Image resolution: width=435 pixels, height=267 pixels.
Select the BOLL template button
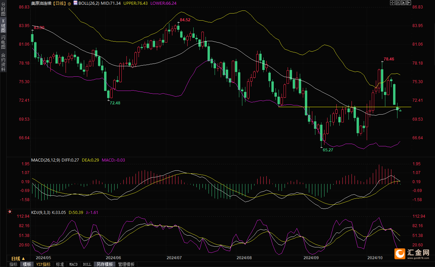[87, 264]
